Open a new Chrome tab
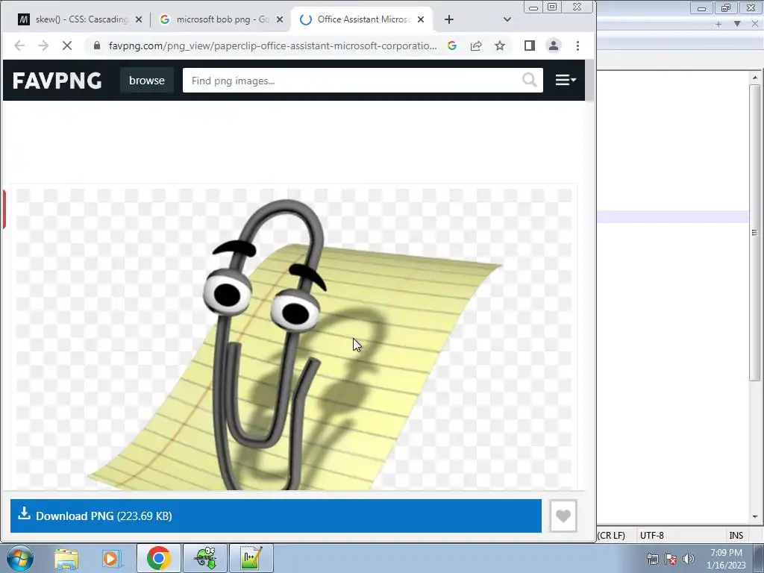This screenshot has width=764, height=573. 448,19
